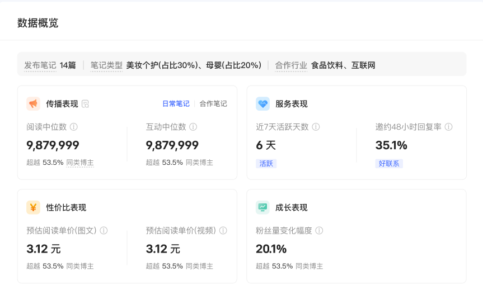
Task: Switch to the 日常笔记 tab
Action: 176,104
